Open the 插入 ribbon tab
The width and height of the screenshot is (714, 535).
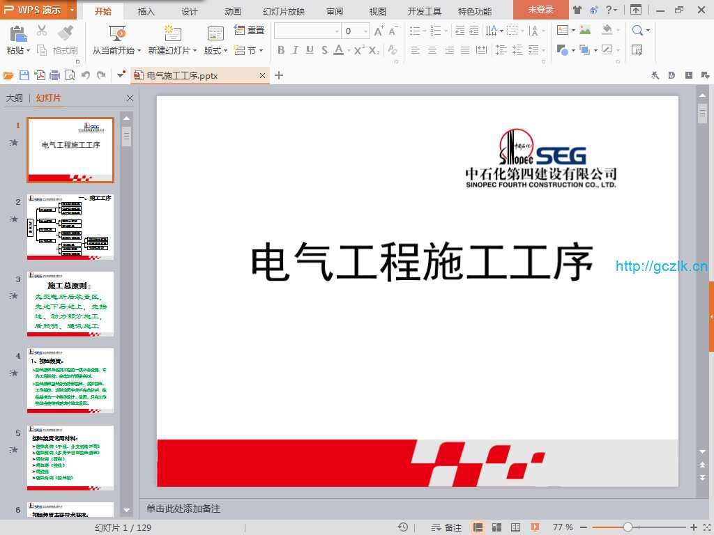pyautogui.click(x=146, y=11)
